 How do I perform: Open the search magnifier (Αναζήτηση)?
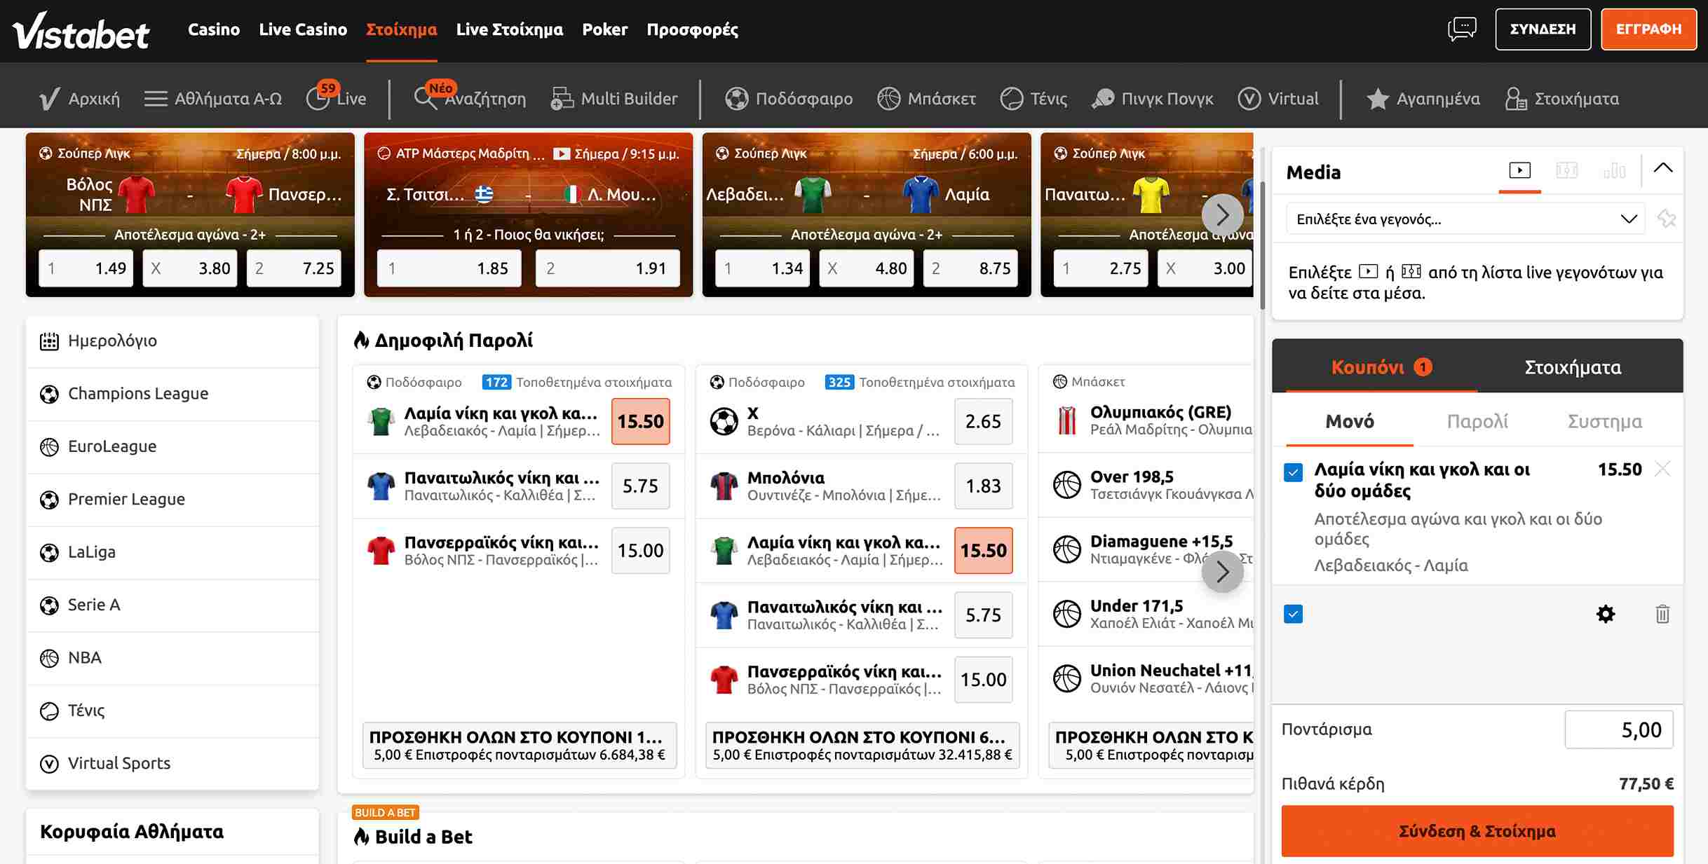(470, 98)
